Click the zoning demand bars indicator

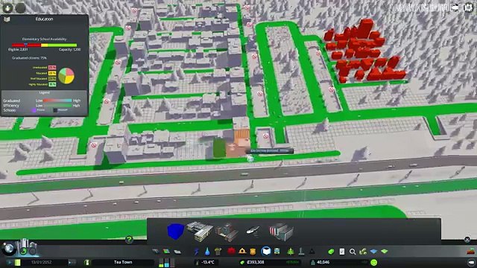[167, 263]
